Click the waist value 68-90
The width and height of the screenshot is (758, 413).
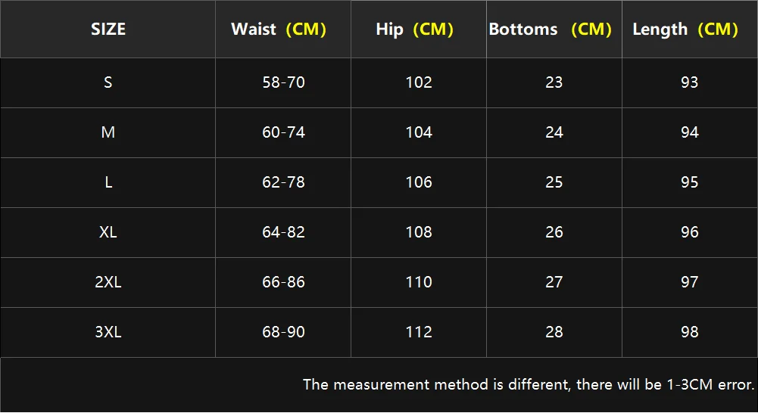[x=283, y=332]
